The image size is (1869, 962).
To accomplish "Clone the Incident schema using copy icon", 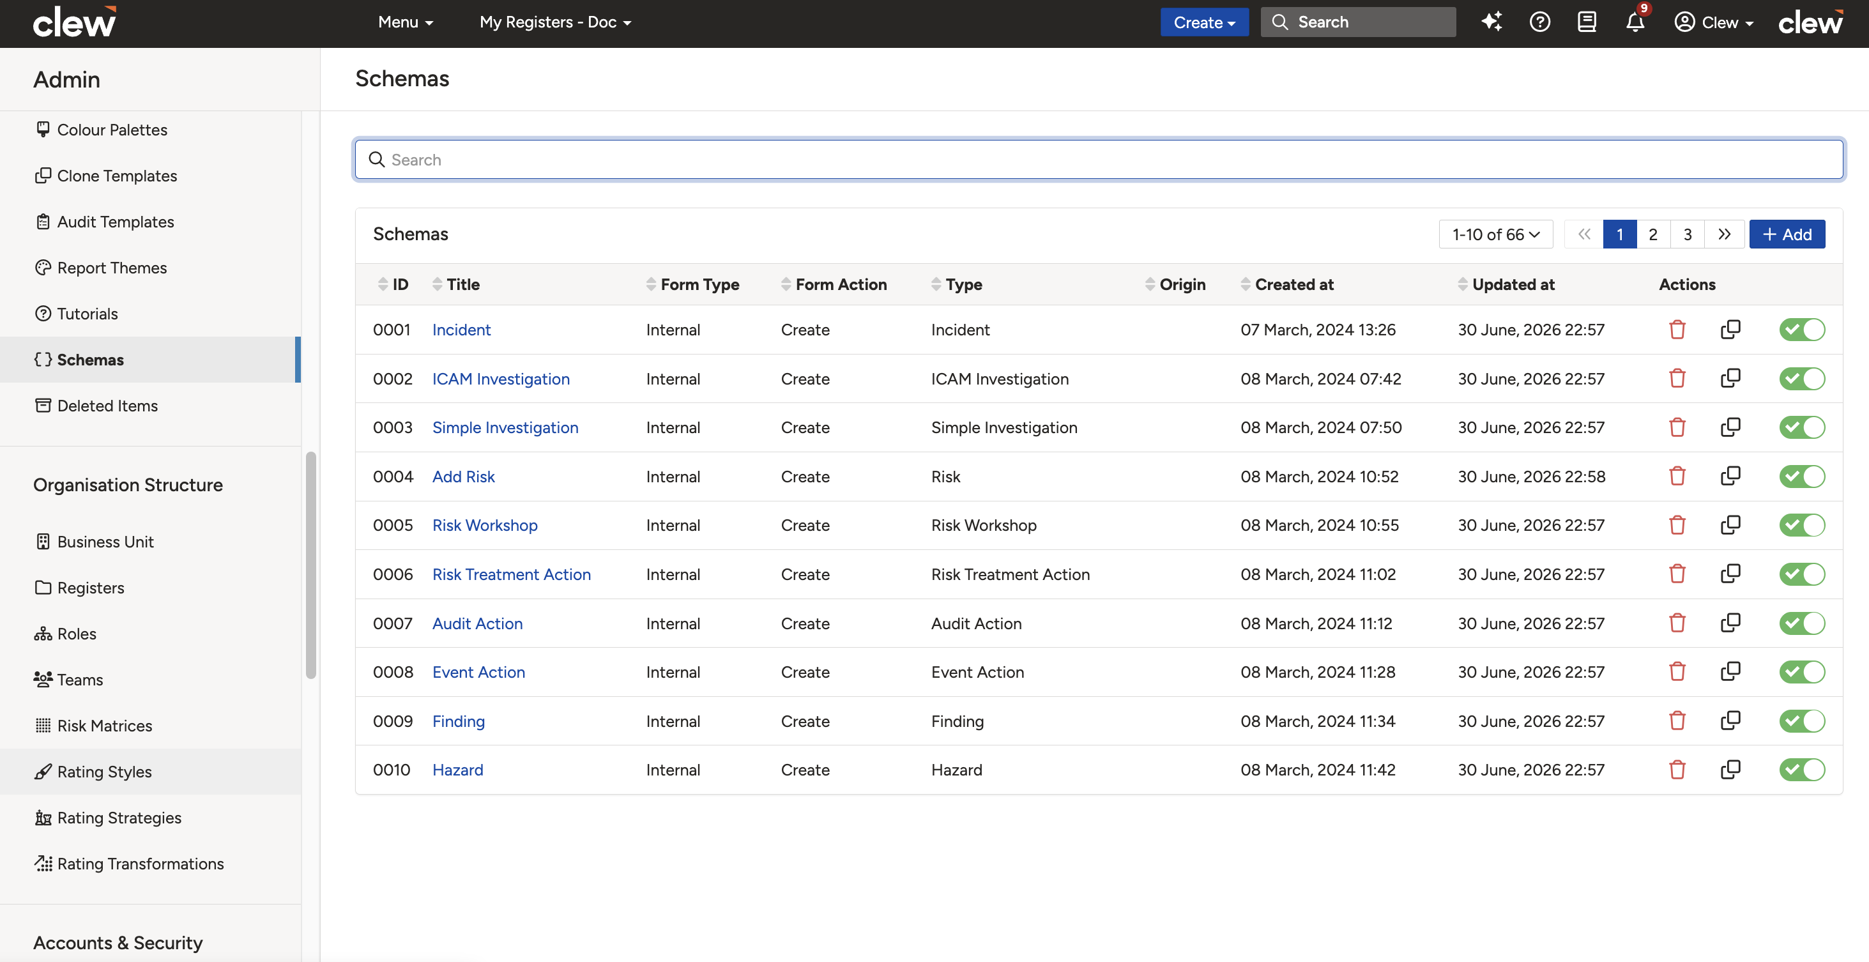I will 1730,330.
